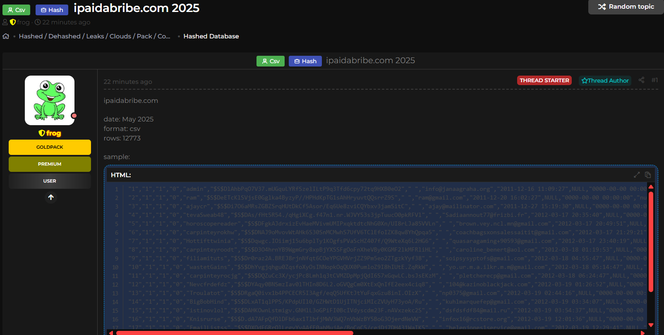Click the home icon in breadcrumb
Viewport: 664px width, 335px height.
pos(6,36)
